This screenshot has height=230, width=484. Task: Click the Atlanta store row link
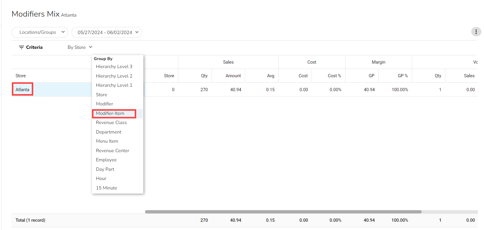[x=23, y=90]
